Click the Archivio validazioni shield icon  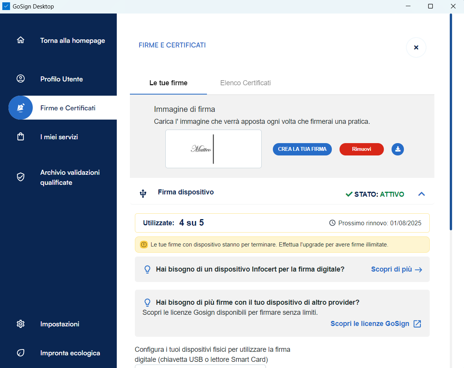21,177
